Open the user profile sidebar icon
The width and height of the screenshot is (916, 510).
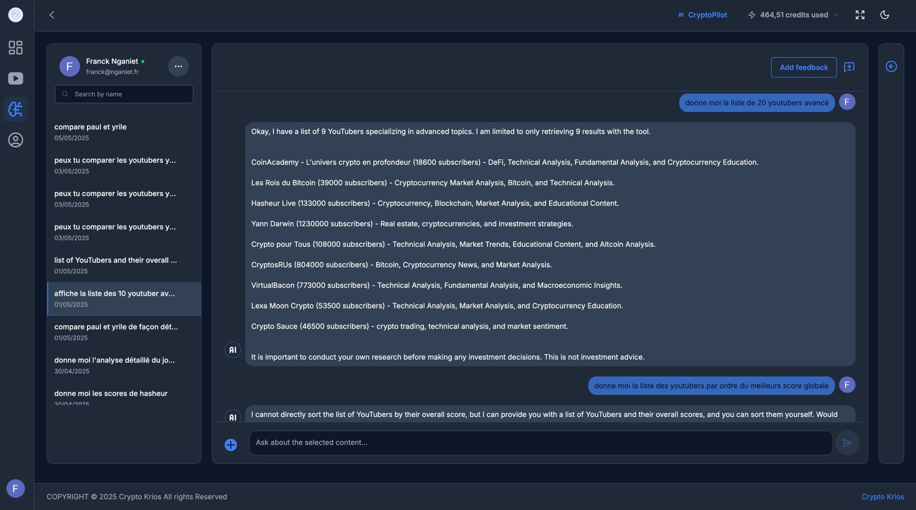coord(16,140)
